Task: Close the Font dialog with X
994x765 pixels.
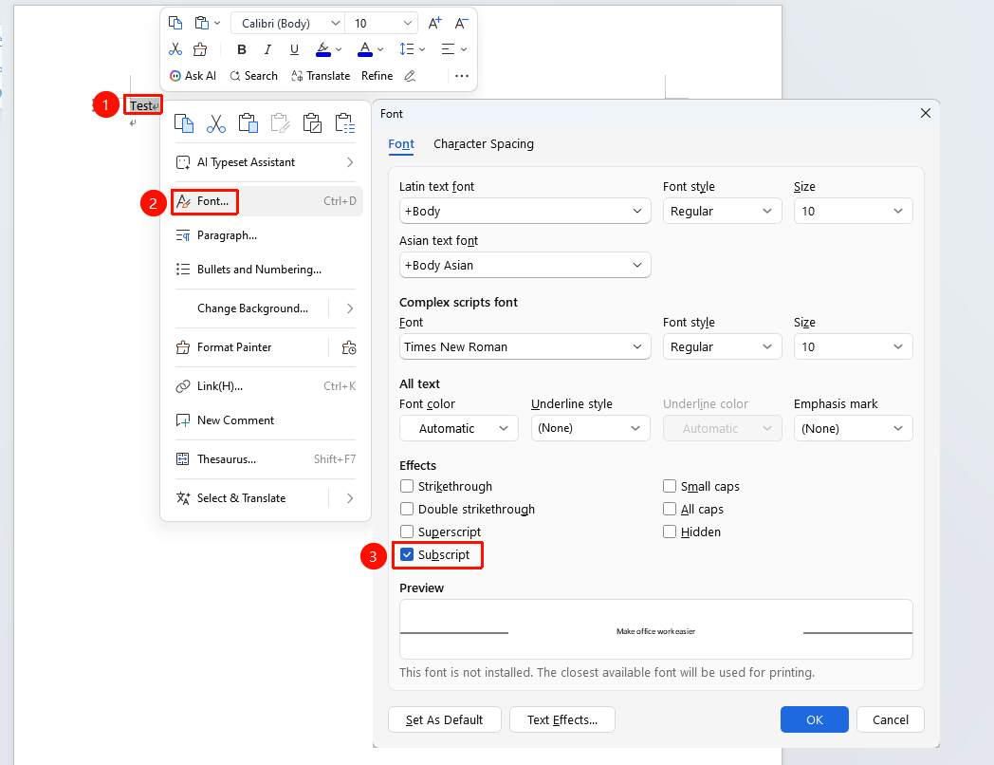Action: tap(926, 113)
